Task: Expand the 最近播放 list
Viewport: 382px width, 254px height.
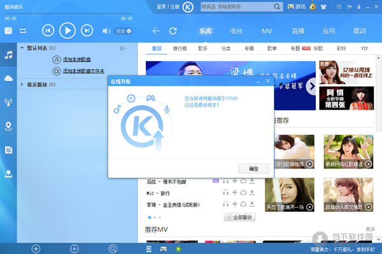Action: tap(22, 85)
